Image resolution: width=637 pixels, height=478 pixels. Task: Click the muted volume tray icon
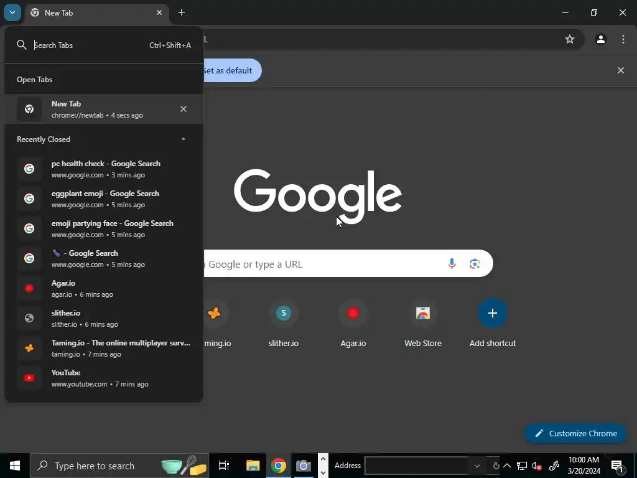[537, 466]
